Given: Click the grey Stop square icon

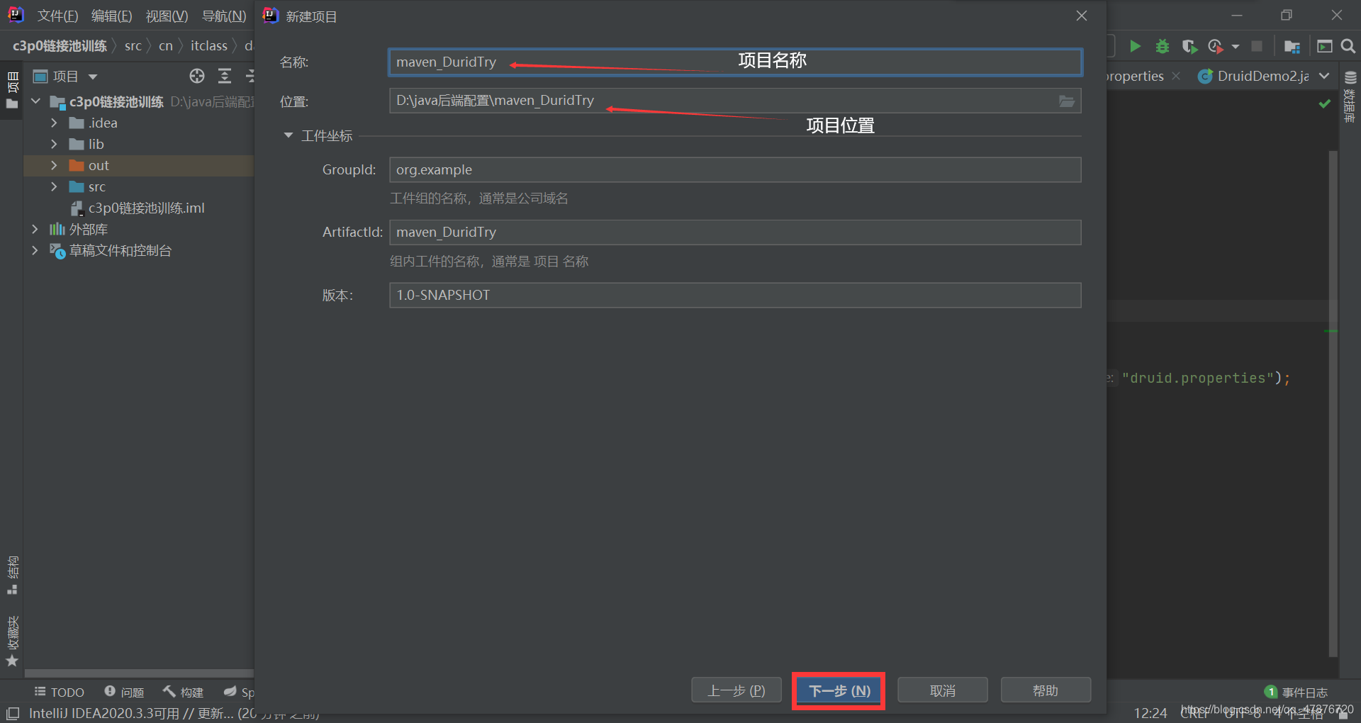Looking at the screenshot, I should click(x=1257, y=46).
